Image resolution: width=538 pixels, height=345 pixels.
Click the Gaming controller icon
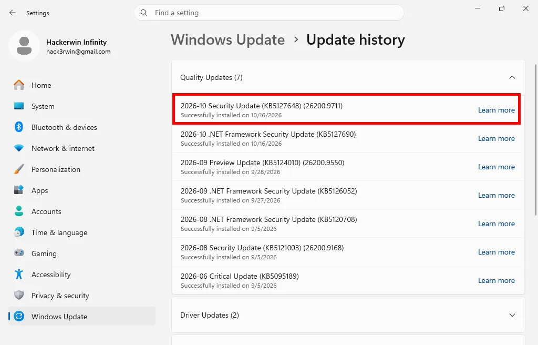click(x=19, y=253)
